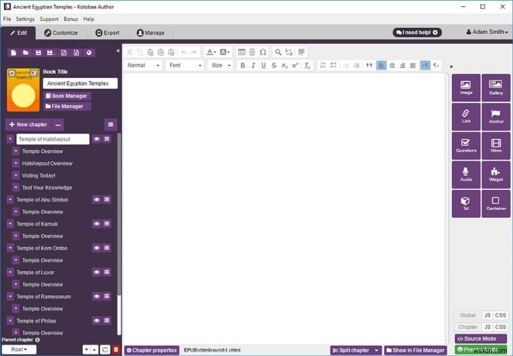Add a Gallery element
This screenshot has height=356, width=513.
(x=496, y=88)
